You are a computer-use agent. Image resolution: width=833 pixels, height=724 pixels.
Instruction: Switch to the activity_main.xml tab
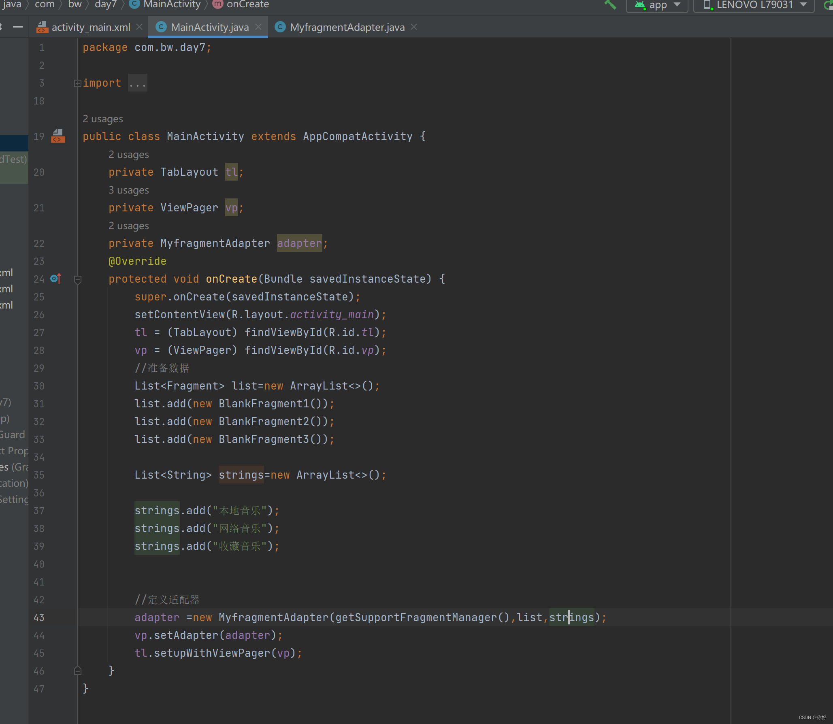click(x=90, y=27)
